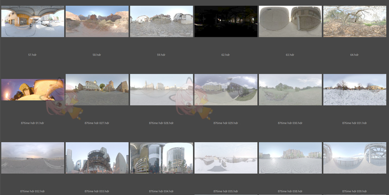Open the 87time hdr 034 glass tower thumbnail

[x=161, y=158]
